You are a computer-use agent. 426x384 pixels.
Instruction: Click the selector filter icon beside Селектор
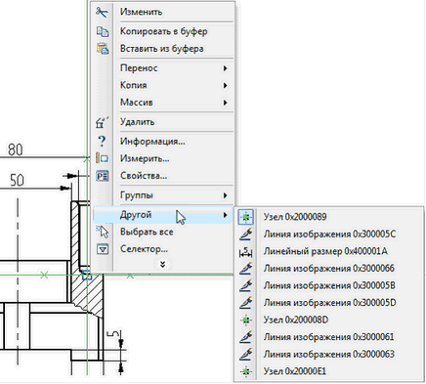pos(103,249)
